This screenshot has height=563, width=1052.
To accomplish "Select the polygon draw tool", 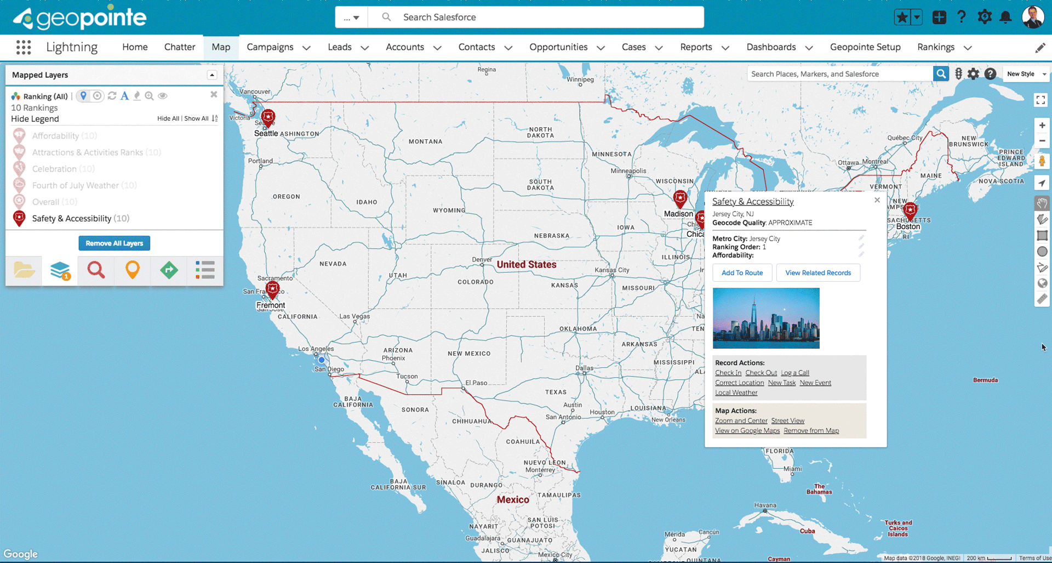I will pos(1042,219).
